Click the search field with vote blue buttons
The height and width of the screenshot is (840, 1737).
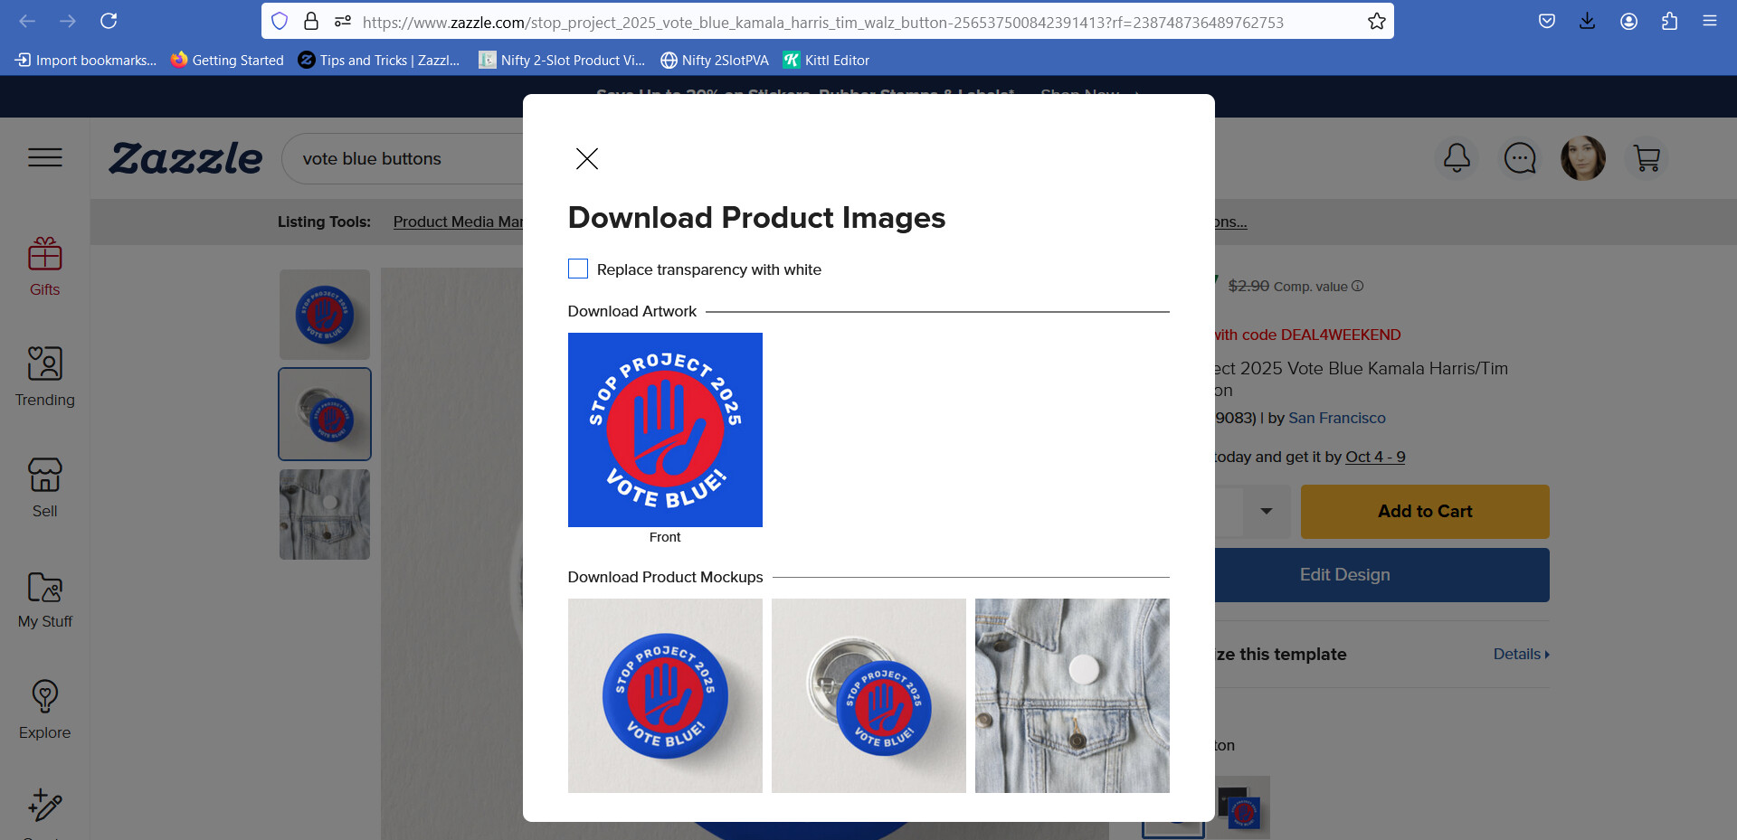[x=403, y=159]
